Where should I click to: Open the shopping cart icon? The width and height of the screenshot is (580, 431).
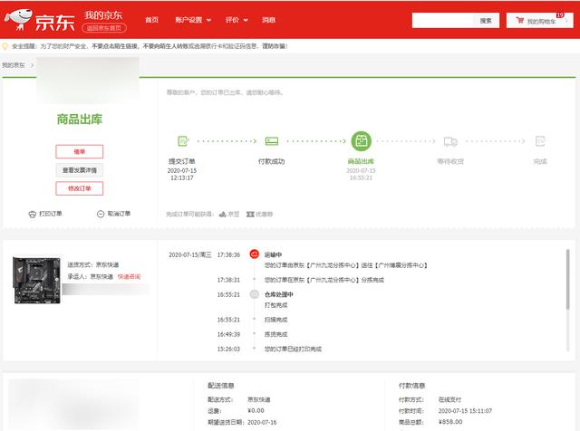tap(520, 20)
